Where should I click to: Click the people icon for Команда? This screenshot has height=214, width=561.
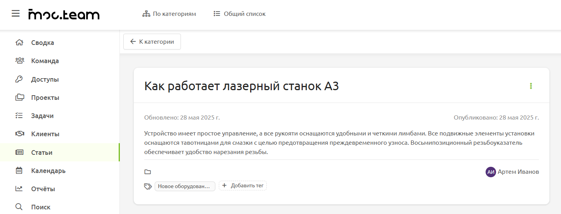tap(19, 61)
